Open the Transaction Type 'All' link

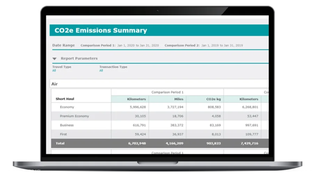pos(101,70)
